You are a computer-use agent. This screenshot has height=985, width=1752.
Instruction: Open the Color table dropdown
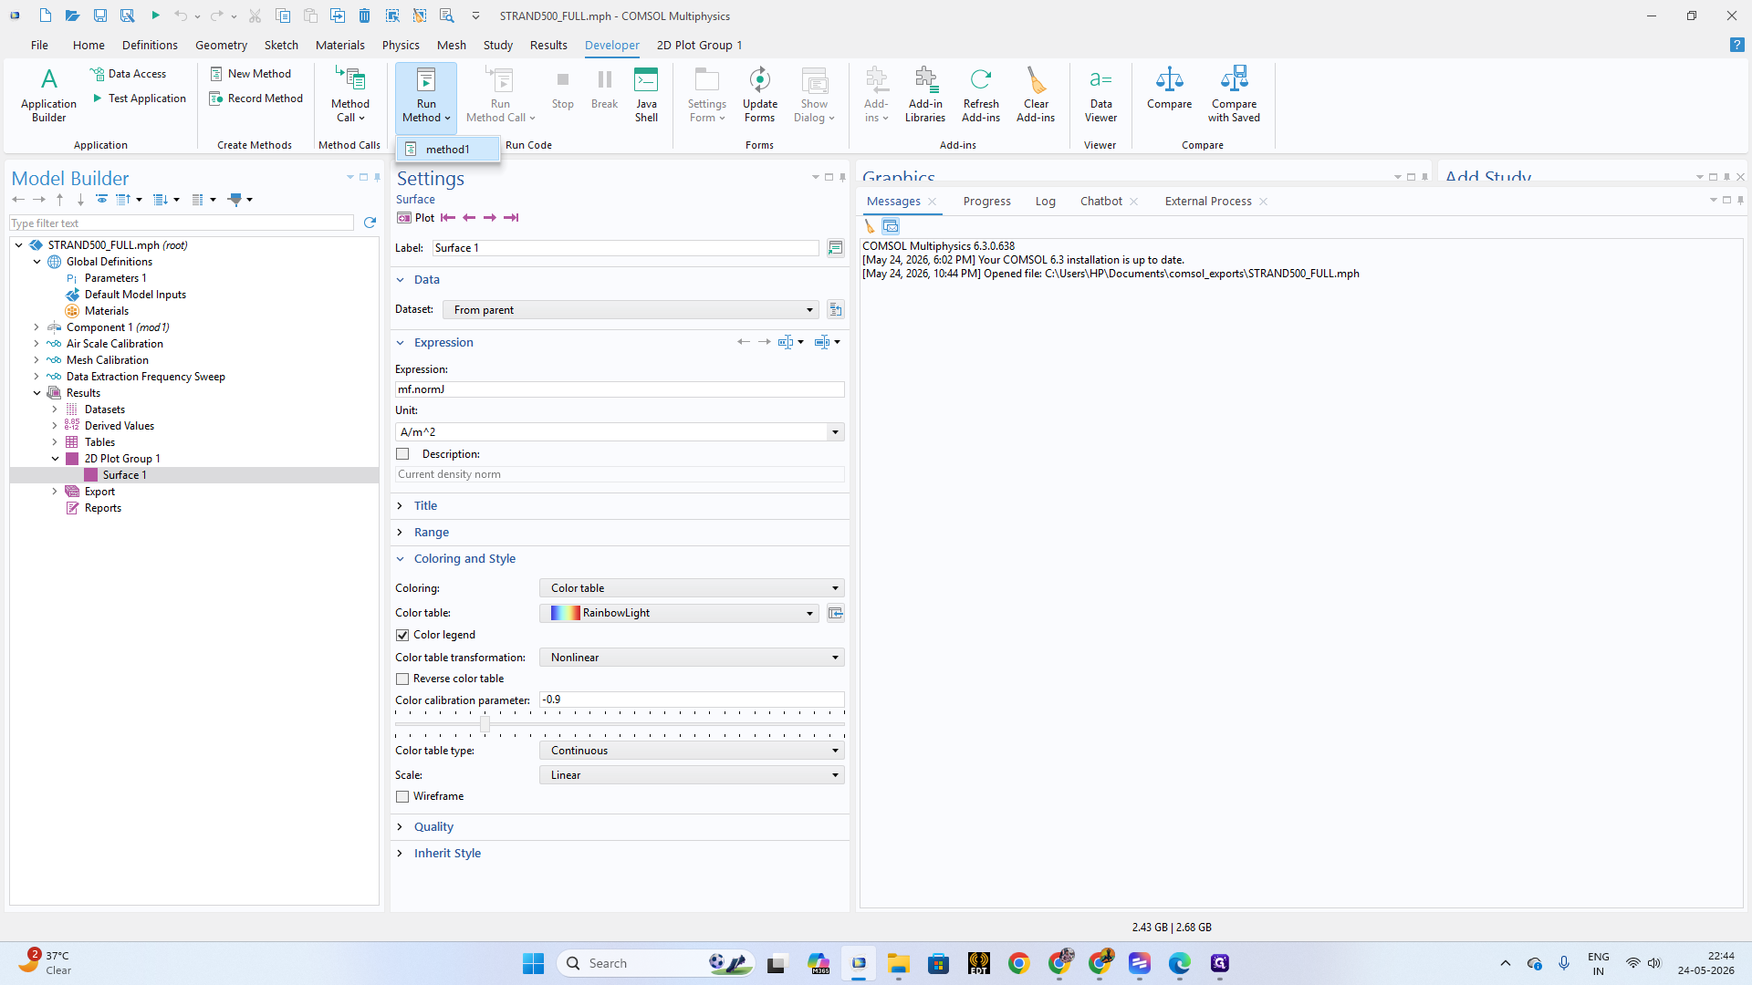point(679,613)
